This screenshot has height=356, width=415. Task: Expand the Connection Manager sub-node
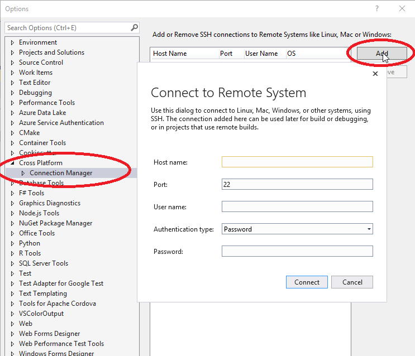[23, 173]
